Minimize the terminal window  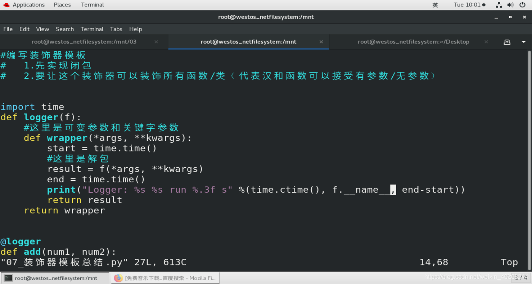[x=496, y=17]
